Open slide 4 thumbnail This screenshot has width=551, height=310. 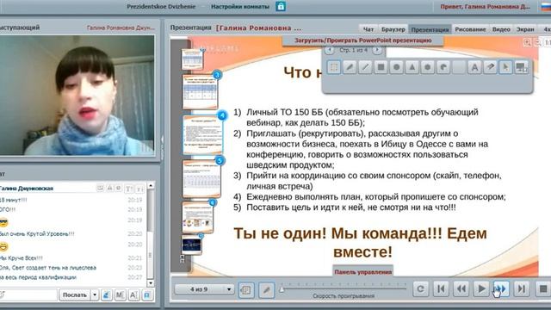(202, 134)
